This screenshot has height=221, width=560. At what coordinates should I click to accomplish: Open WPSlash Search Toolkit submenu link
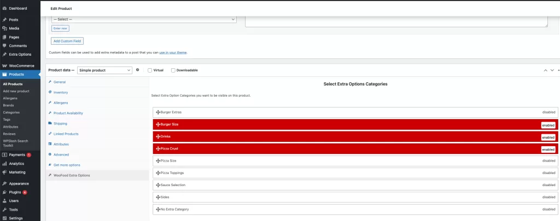point(15,143)
